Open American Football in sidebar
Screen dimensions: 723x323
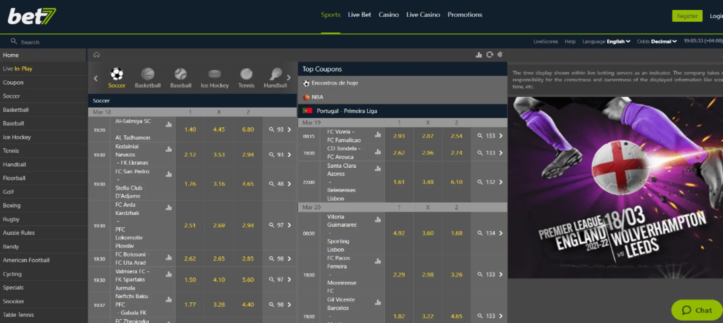pos(43,260)
